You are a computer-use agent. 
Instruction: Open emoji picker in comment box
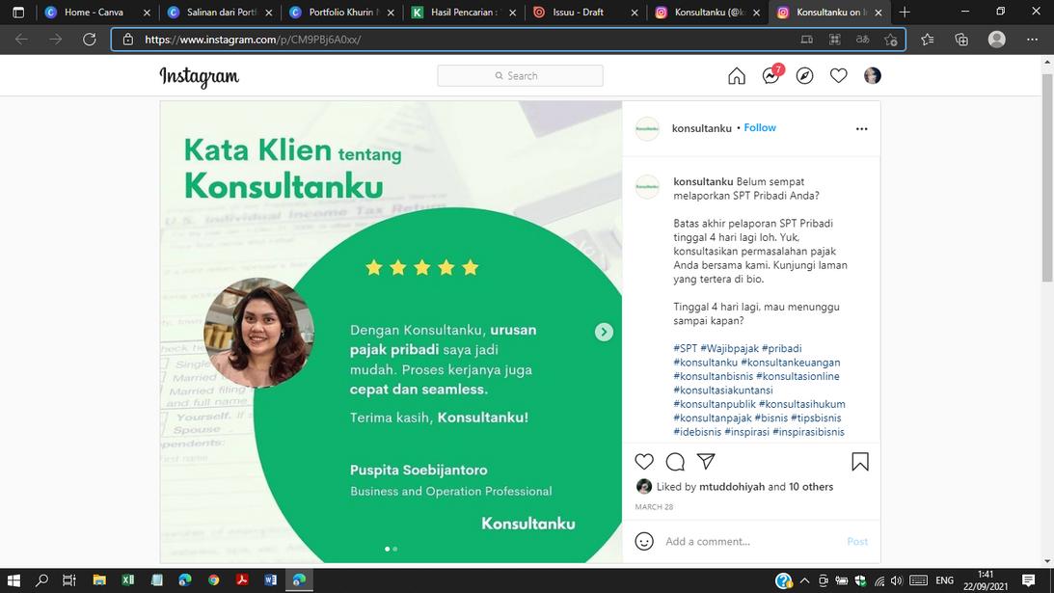[644, 541]
